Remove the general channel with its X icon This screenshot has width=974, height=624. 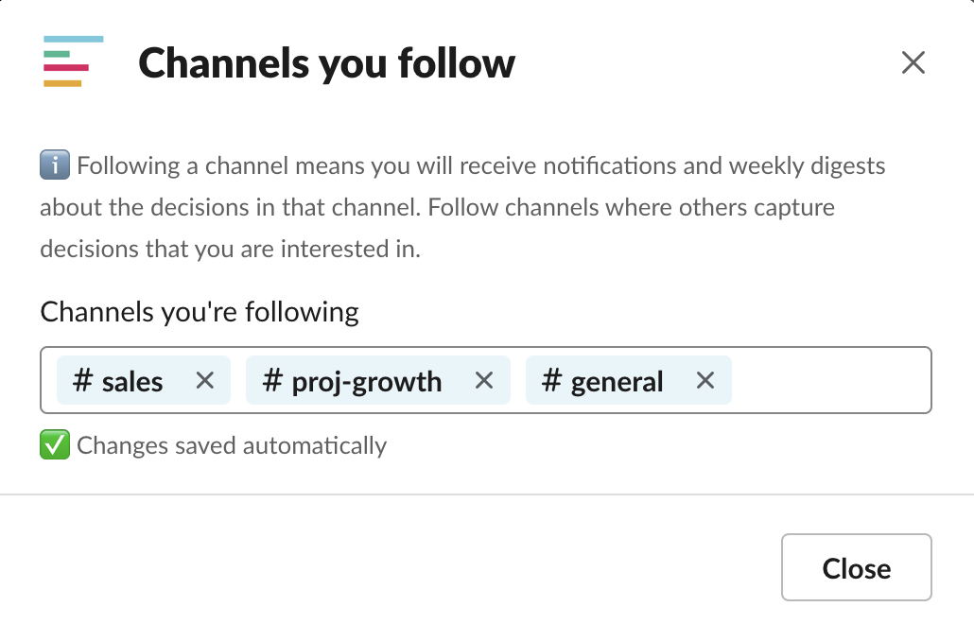[x=704, y=381]
